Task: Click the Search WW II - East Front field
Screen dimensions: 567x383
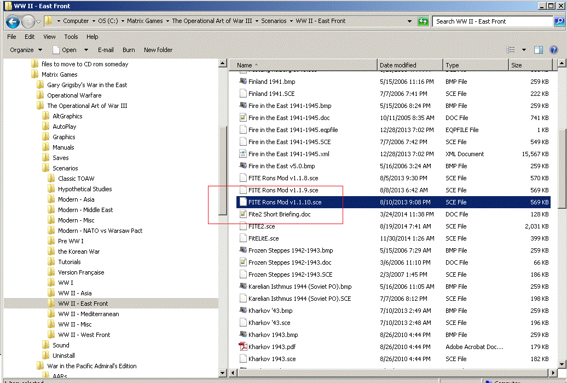Action: click(493, 21)
